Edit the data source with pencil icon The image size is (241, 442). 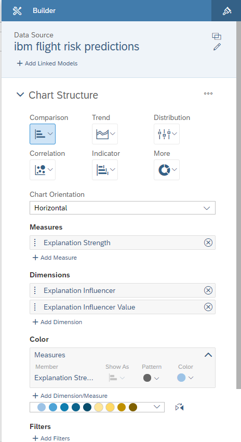(217, 47)
